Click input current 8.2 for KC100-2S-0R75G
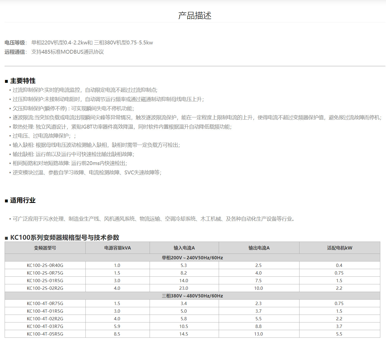Image resolution: width=386 pixels, height=344 pixels. click(x=184, y=273)
